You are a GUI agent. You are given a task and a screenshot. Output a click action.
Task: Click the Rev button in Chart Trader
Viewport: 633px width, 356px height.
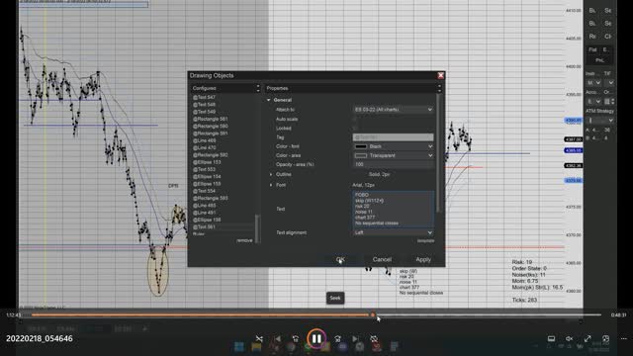[592, 37]
